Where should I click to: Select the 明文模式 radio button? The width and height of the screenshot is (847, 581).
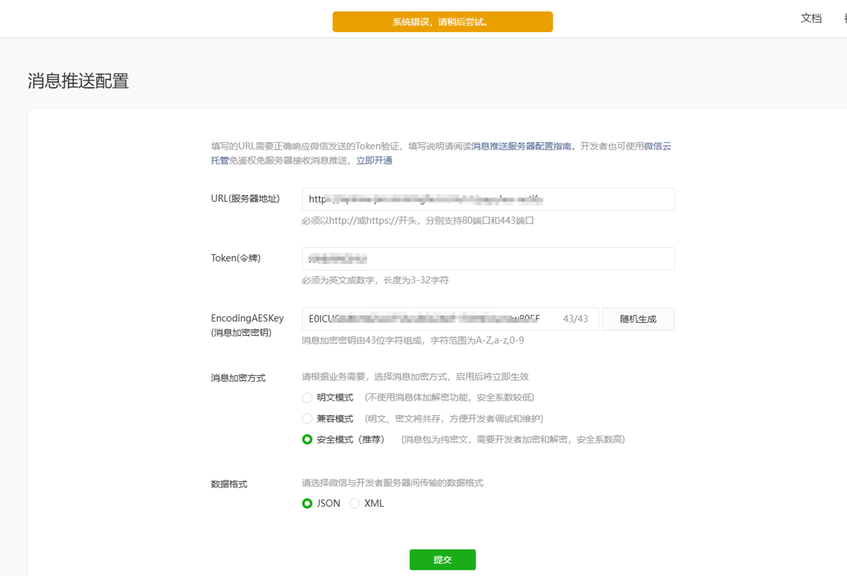point(307,397)
